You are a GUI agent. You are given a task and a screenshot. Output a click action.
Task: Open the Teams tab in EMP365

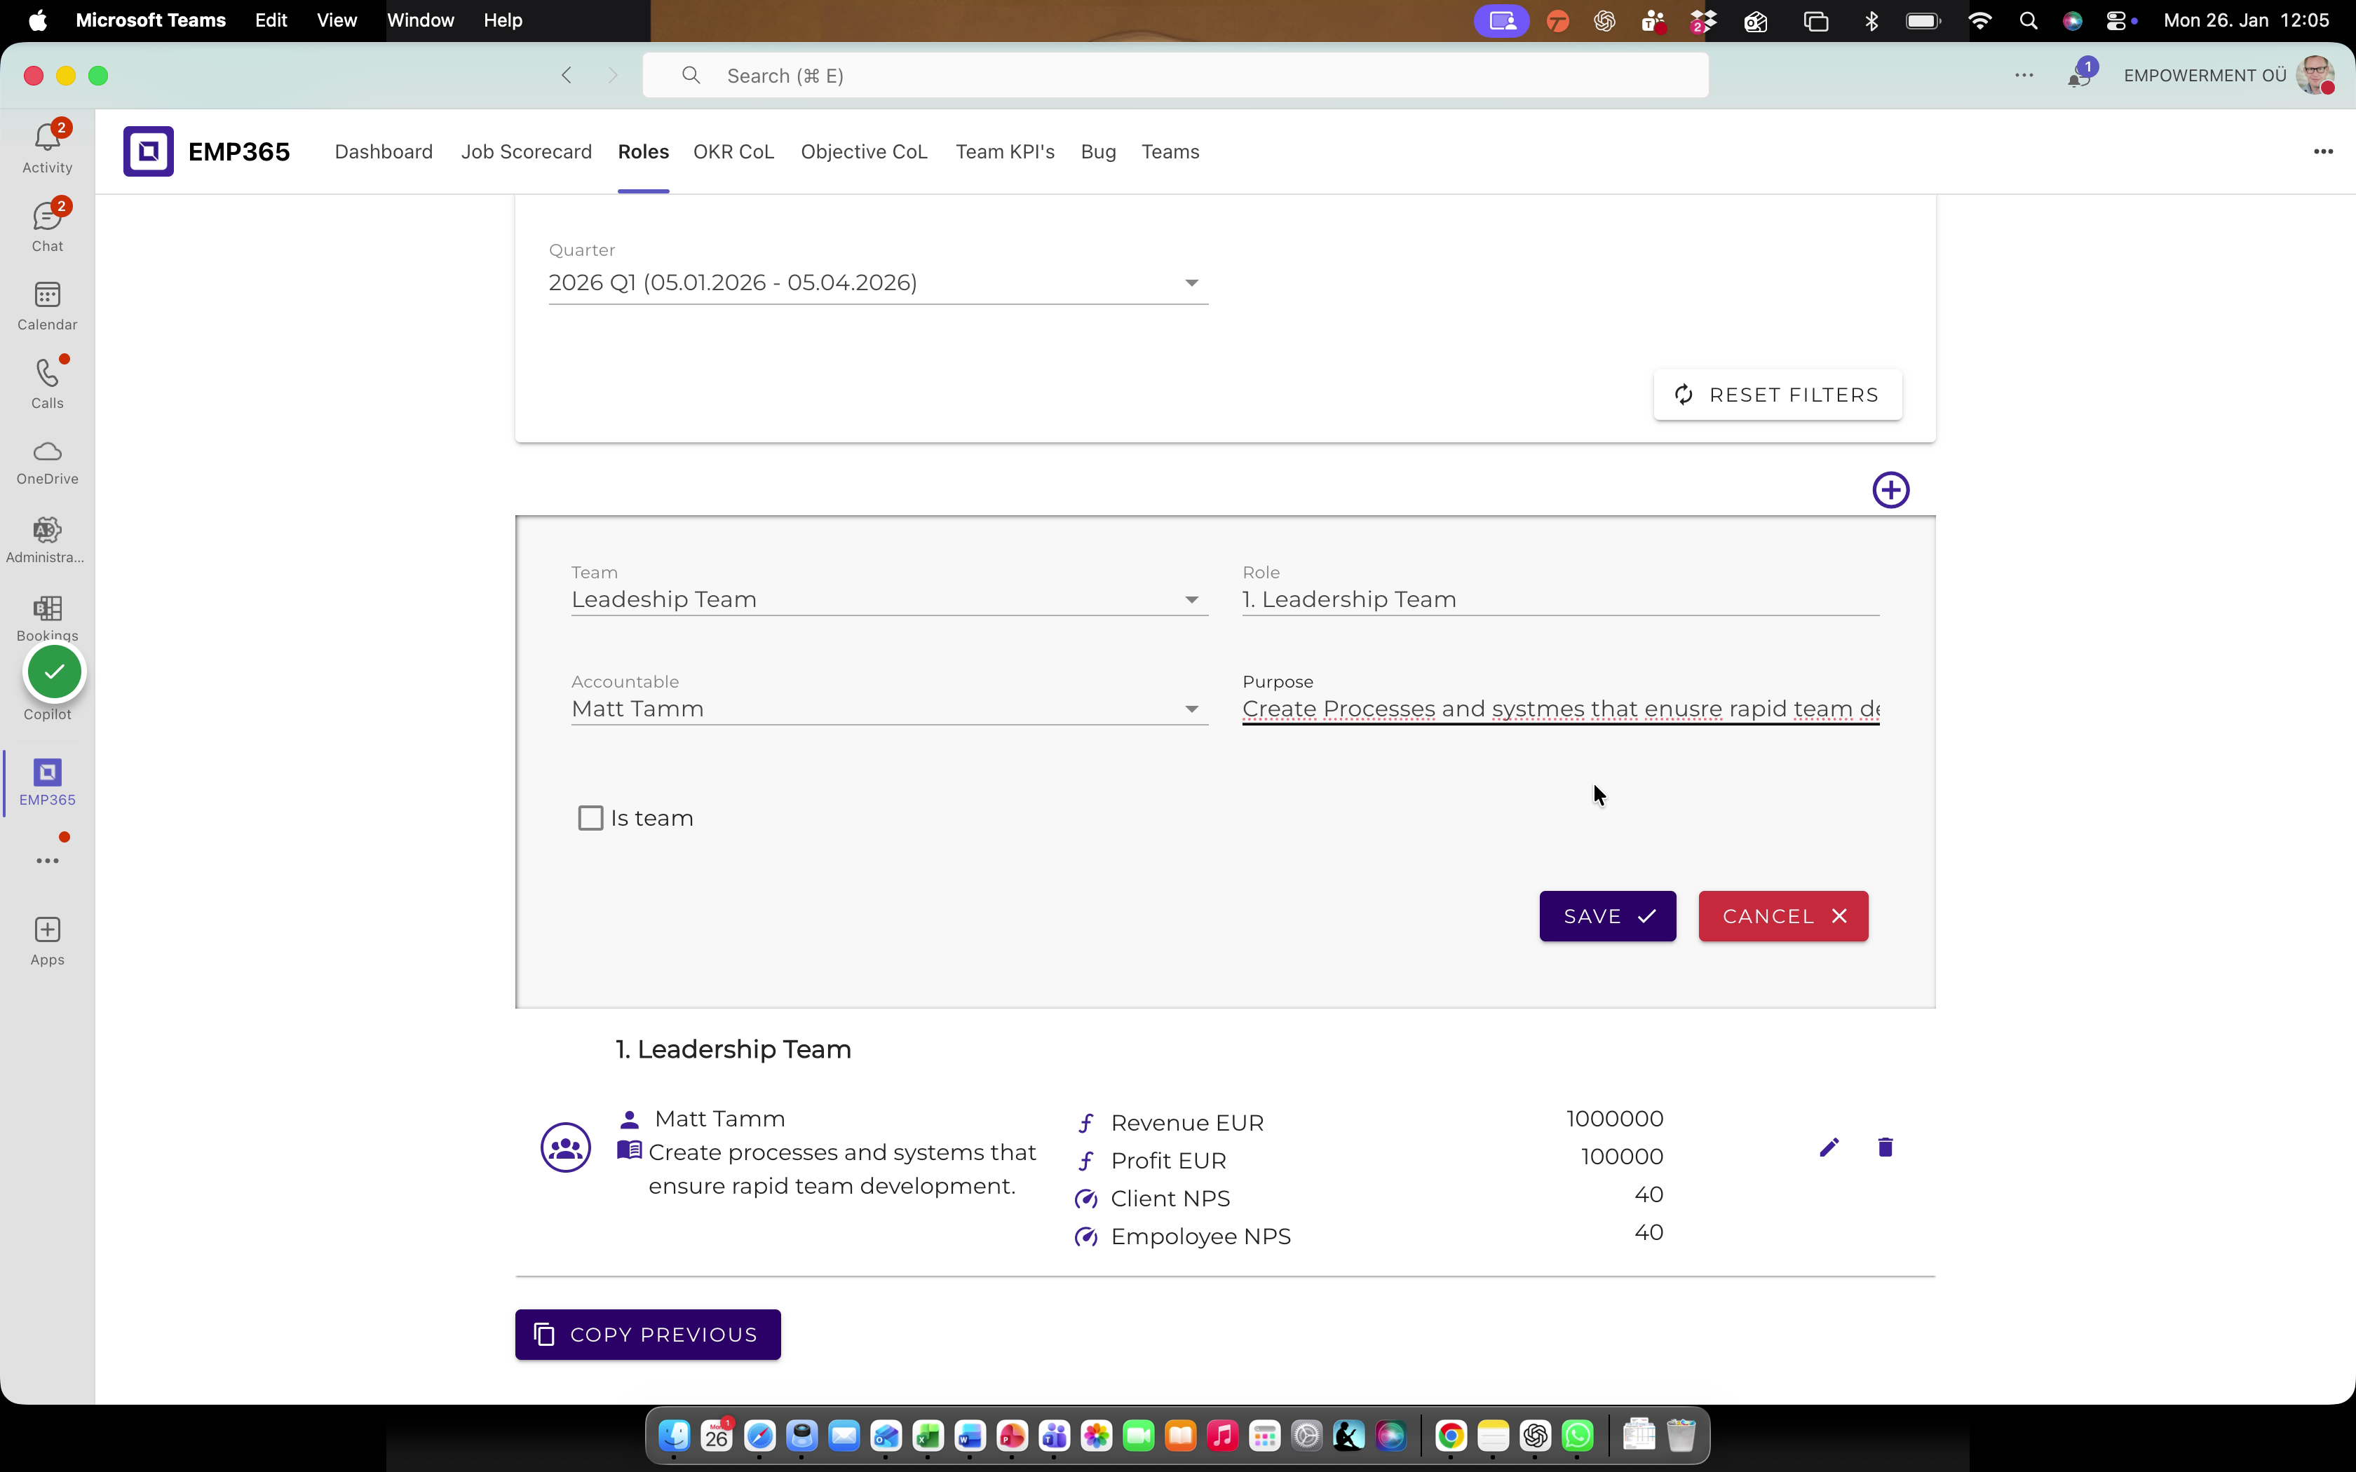pos(1170,152)
